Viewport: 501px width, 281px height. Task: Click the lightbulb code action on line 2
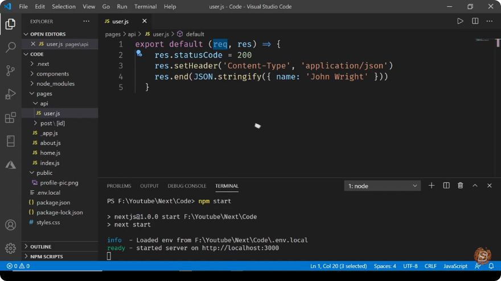[x=139, y=53]
